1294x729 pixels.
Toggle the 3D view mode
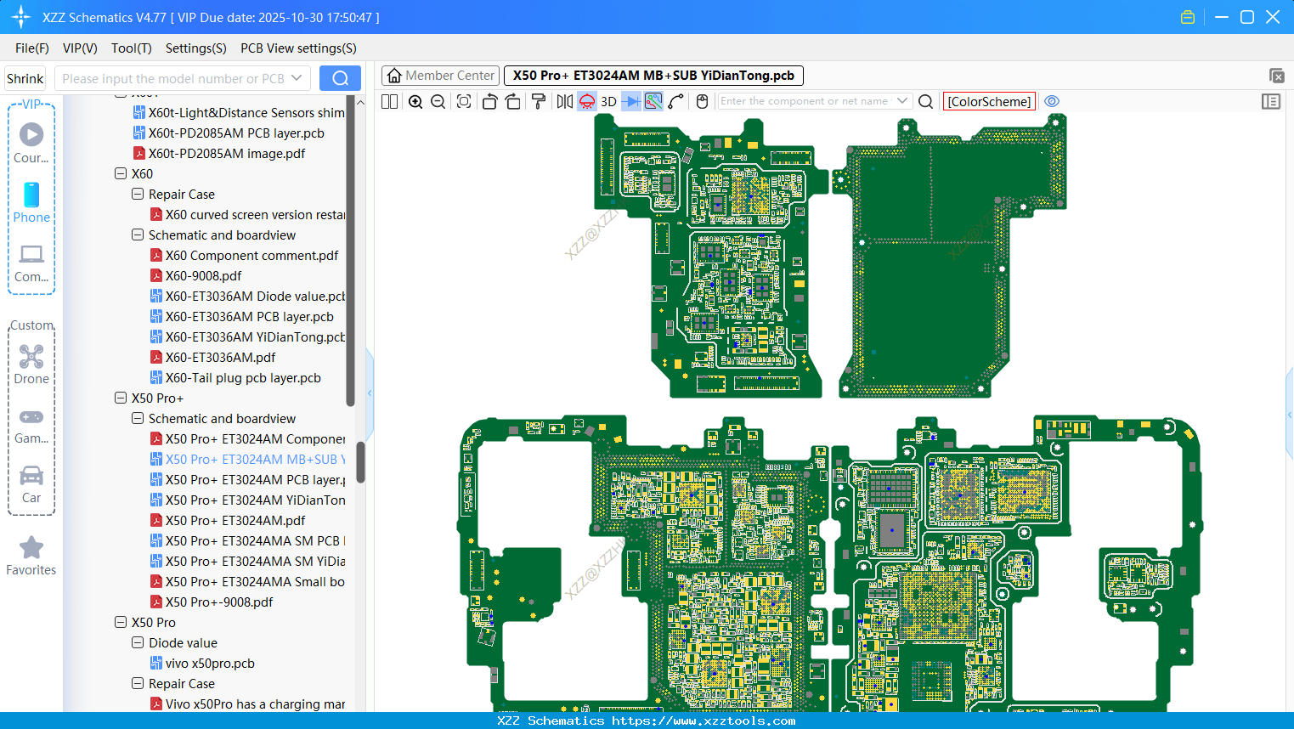click(608, 102)
